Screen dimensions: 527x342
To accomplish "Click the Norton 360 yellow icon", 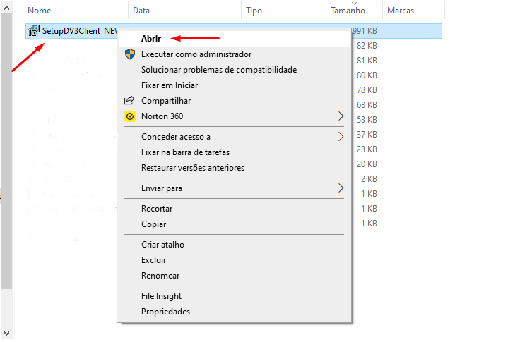I will coord(129,116).
